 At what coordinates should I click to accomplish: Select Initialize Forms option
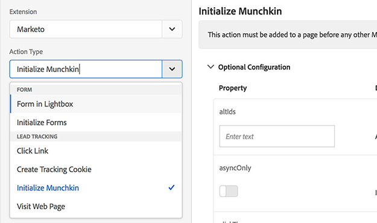pos(96,122)
